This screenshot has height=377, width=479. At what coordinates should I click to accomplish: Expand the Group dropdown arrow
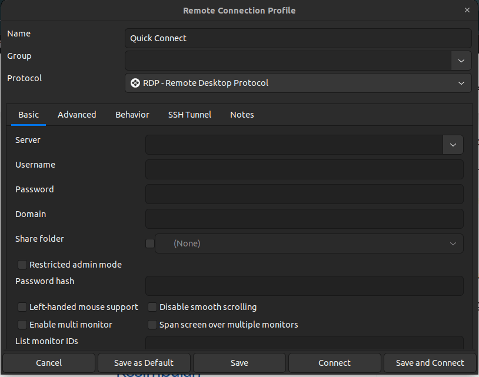coord(461,61)
